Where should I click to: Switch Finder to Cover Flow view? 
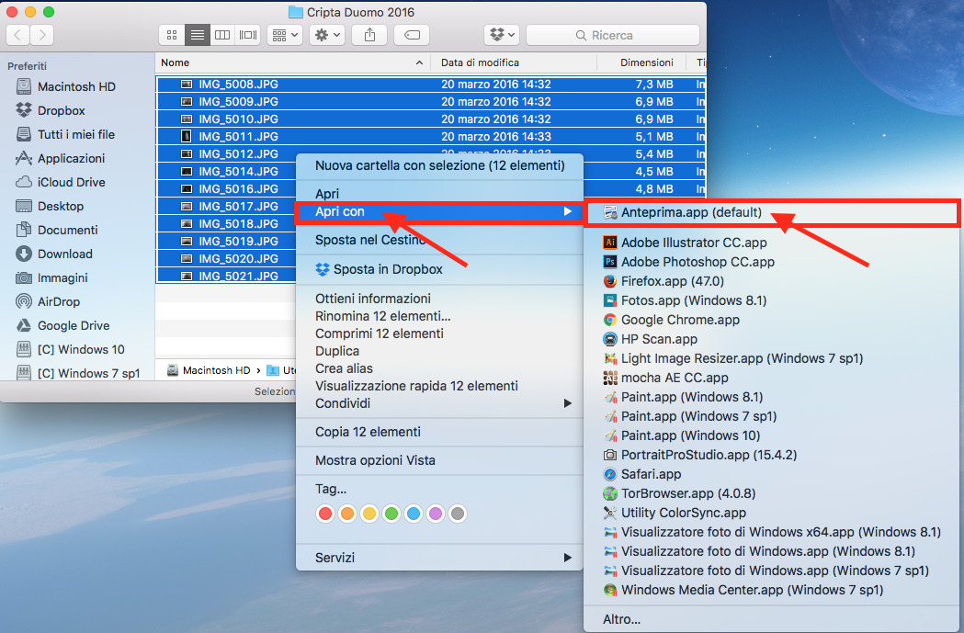pyautogui.click(x=248, y=35)
